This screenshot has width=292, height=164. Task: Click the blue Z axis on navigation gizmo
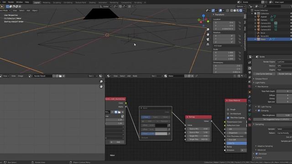point(203,16)
